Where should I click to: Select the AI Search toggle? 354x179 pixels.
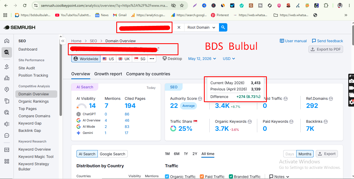click(87, 154)
